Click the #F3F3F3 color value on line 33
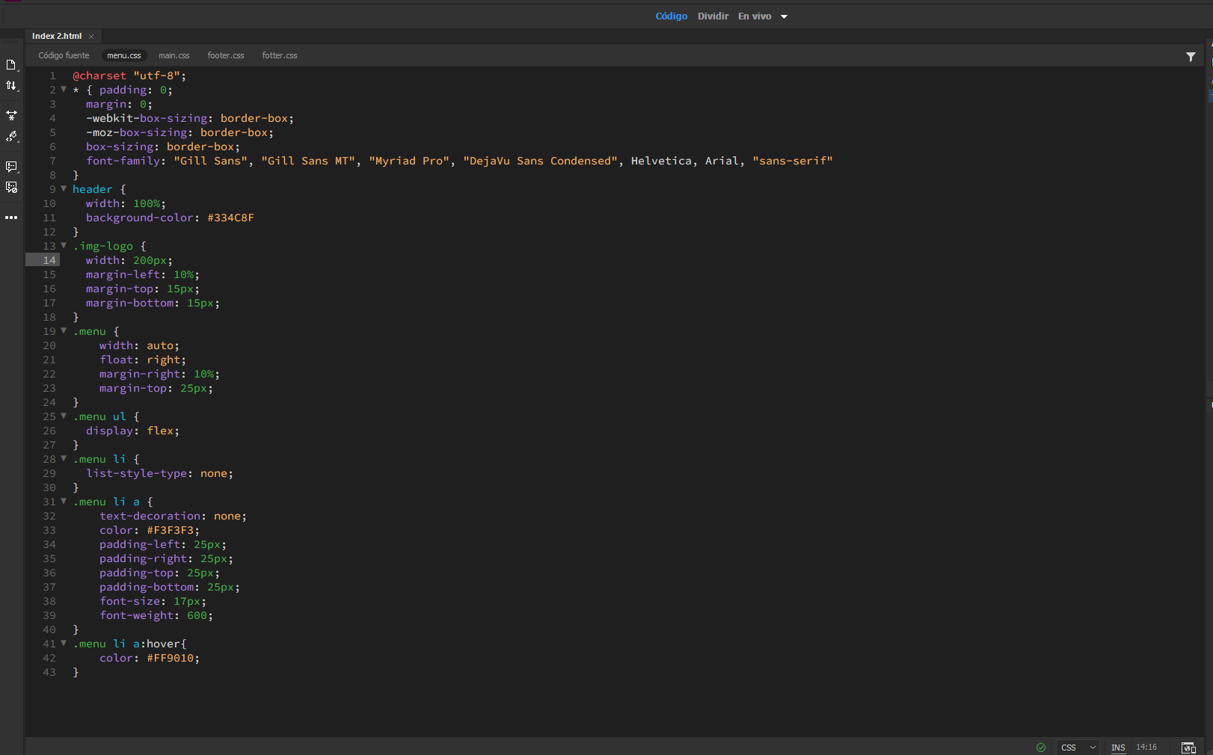 click(x=171, y=531)
